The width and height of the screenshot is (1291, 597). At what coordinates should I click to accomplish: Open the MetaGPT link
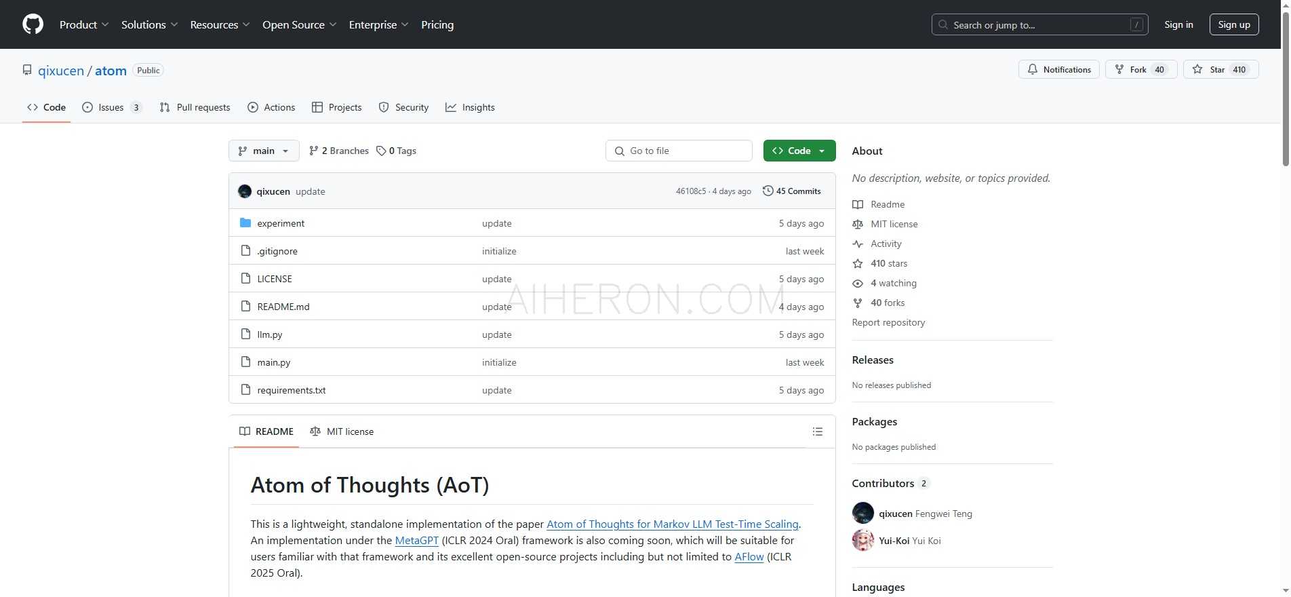point(417,540)
